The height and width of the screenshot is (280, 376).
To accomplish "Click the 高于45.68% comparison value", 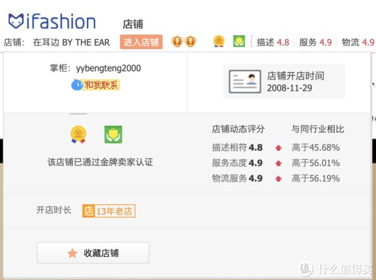I will coord(316,147).
